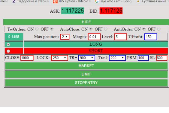Click the LIMIT order button
Image resolution: width=169 pixels, height=113 pixels.
[86, 74]
